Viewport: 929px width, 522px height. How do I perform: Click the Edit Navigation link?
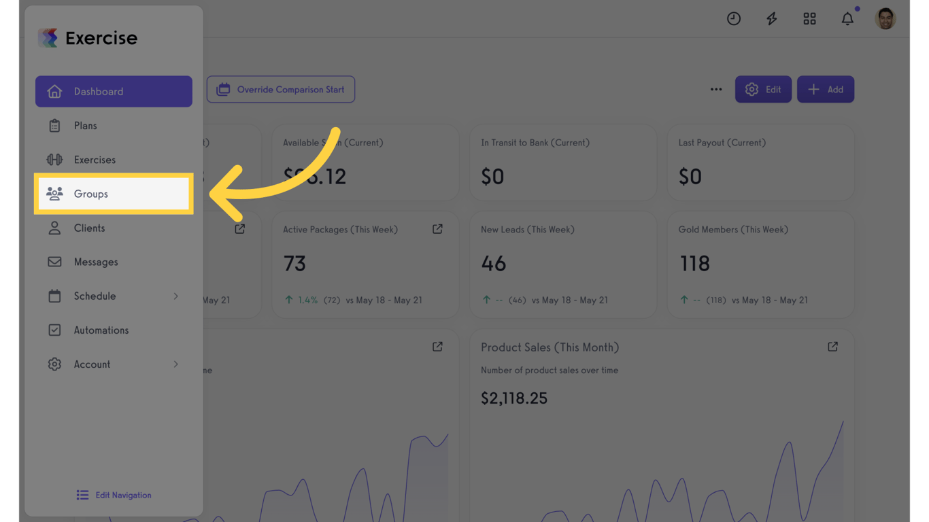pyautogui.click(x=114, y=495)
